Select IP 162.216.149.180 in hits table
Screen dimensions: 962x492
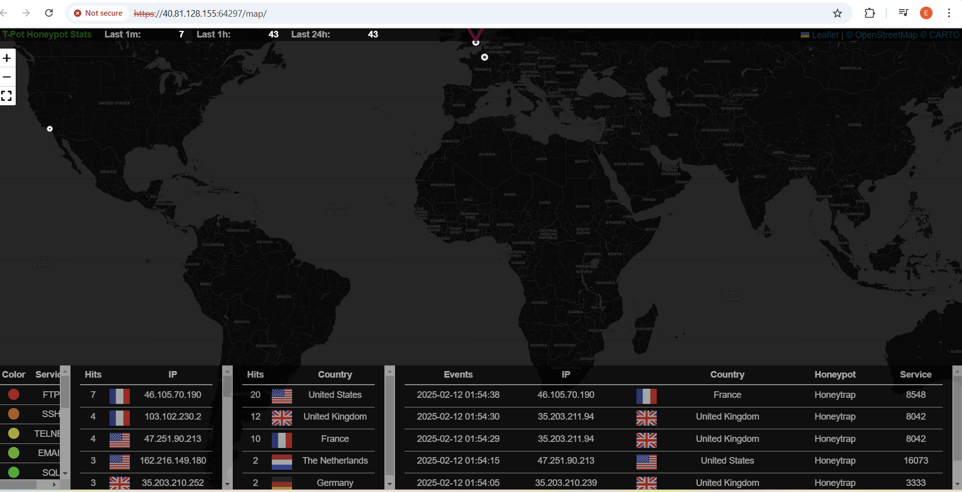[172, 461]
